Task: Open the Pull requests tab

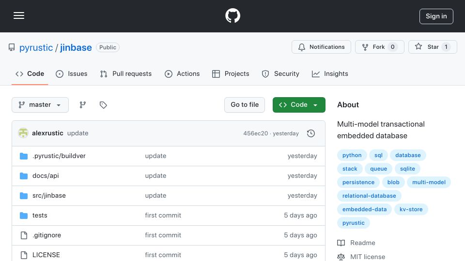Action: [126, 73]
